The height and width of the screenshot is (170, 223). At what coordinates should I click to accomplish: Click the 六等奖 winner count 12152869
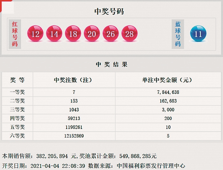pyautogui.click(x=74, y=136)
